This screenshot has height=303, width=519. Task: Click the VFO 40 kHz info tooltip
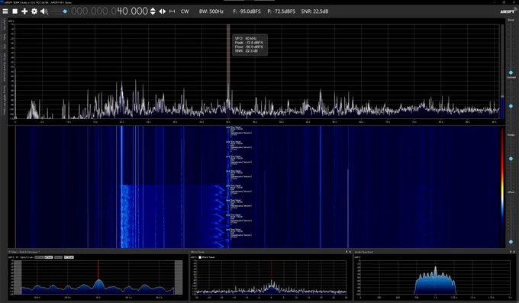(x=250, y=45)
